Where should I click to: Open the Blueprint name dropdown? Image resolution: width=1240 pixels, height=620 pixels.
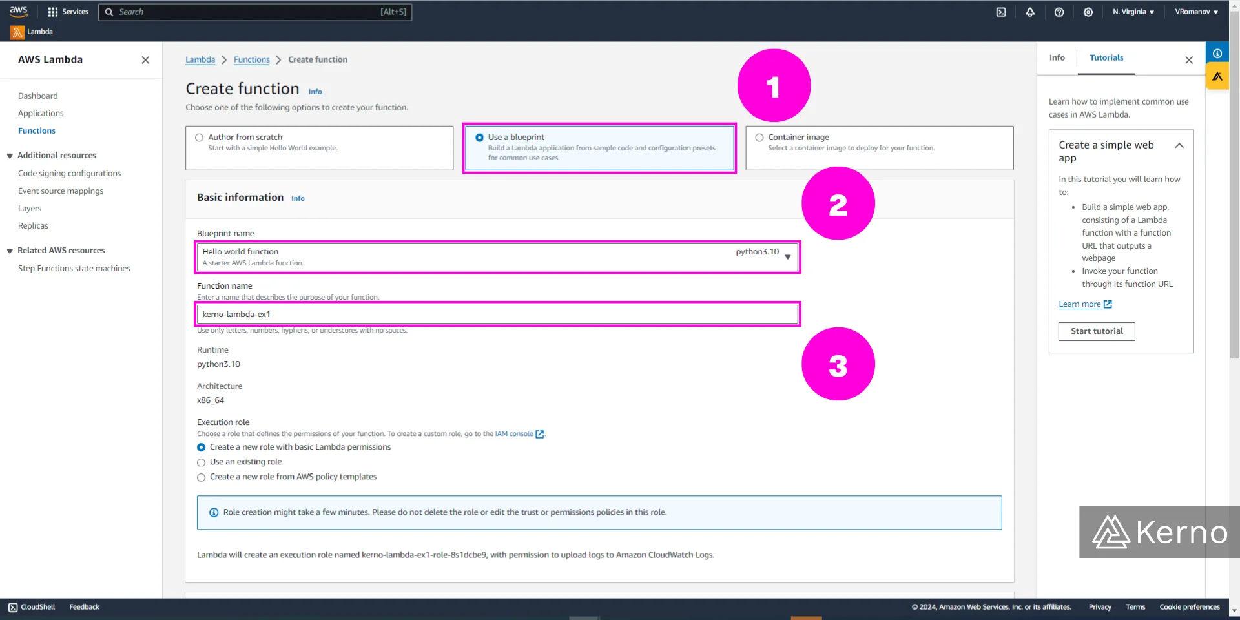497,257
